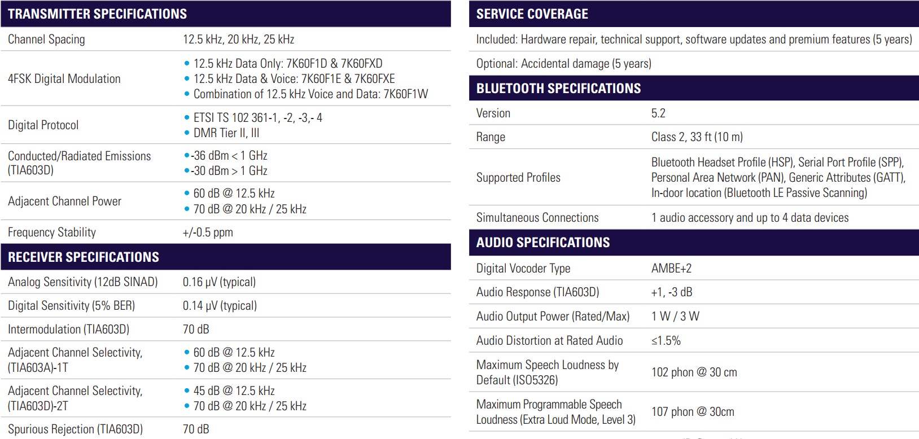Click the Supported Profiles label
Viewport: 919px width, 439px height.
[x=518, y=178]
